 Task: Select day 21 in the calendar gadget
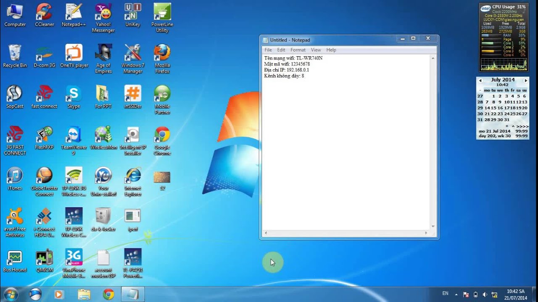click(486, 114)
